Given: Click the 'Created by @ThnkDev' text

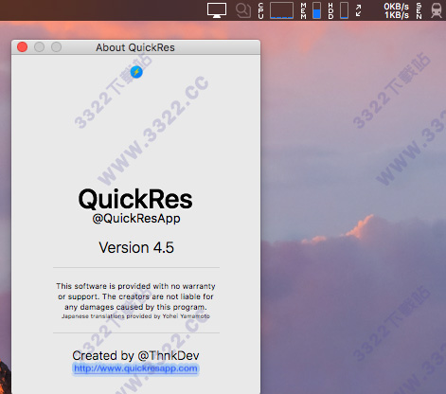Looking at the screenshot, I should click(x=135, y=355).
